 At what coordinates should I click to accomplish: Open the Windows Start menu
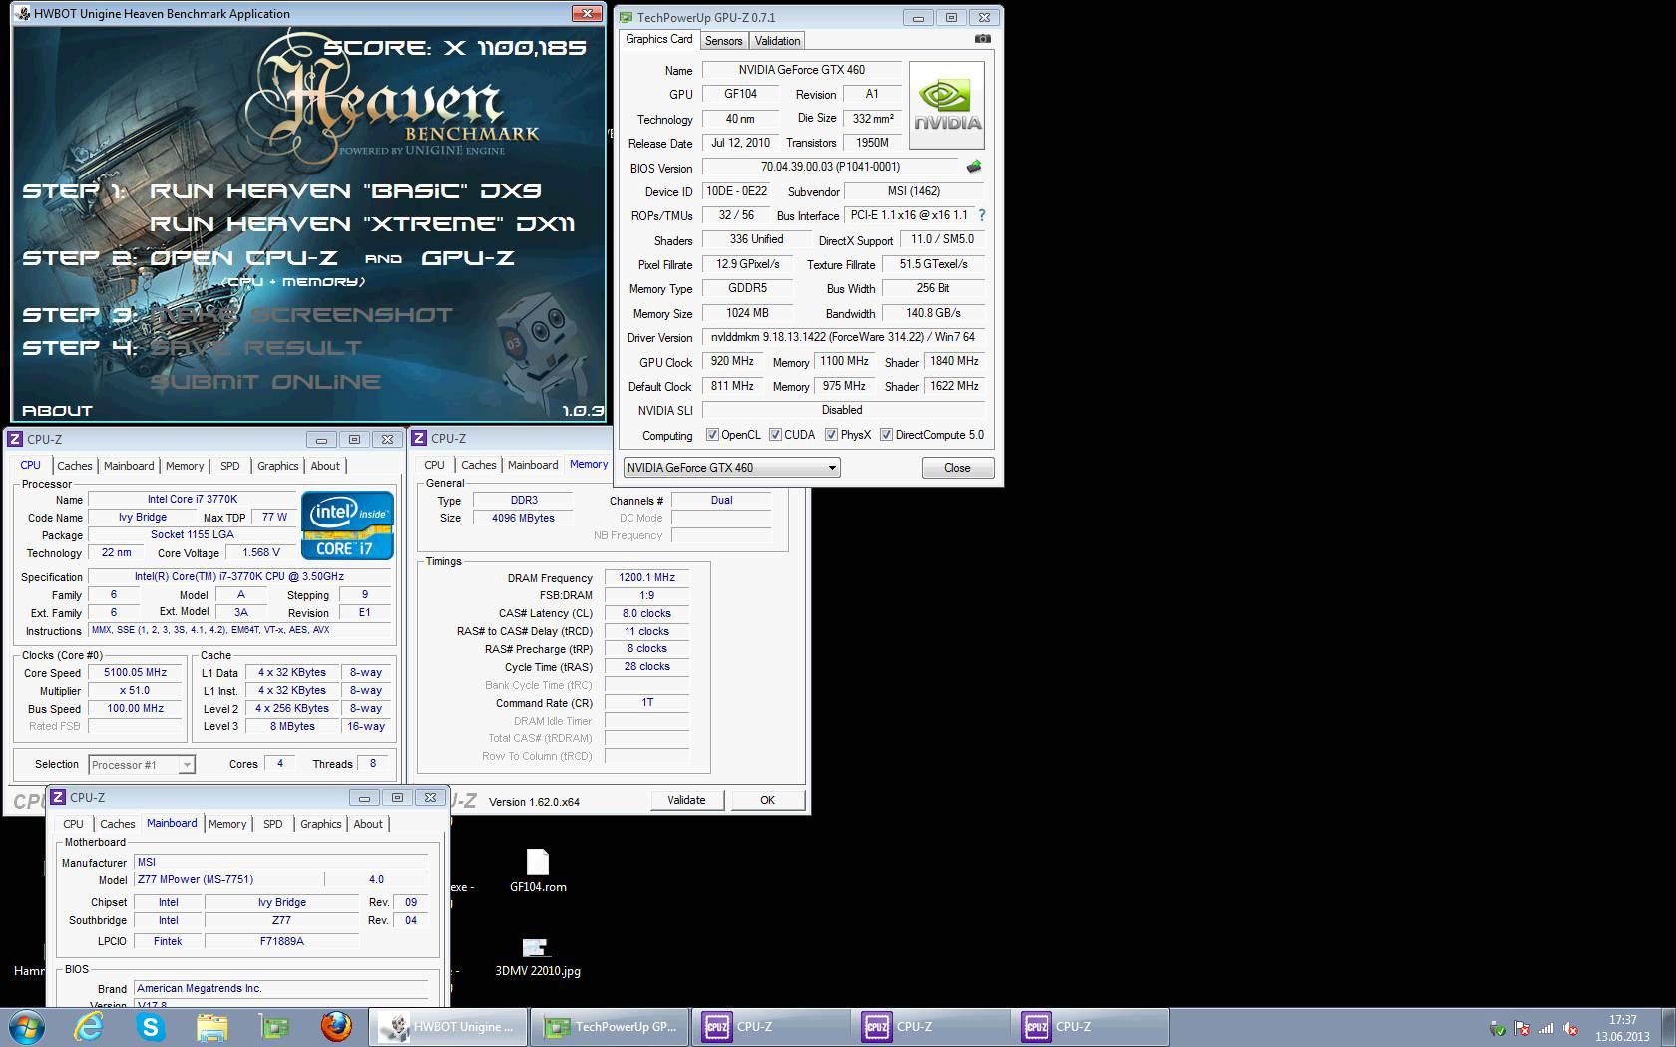(x=27, y=1026)
